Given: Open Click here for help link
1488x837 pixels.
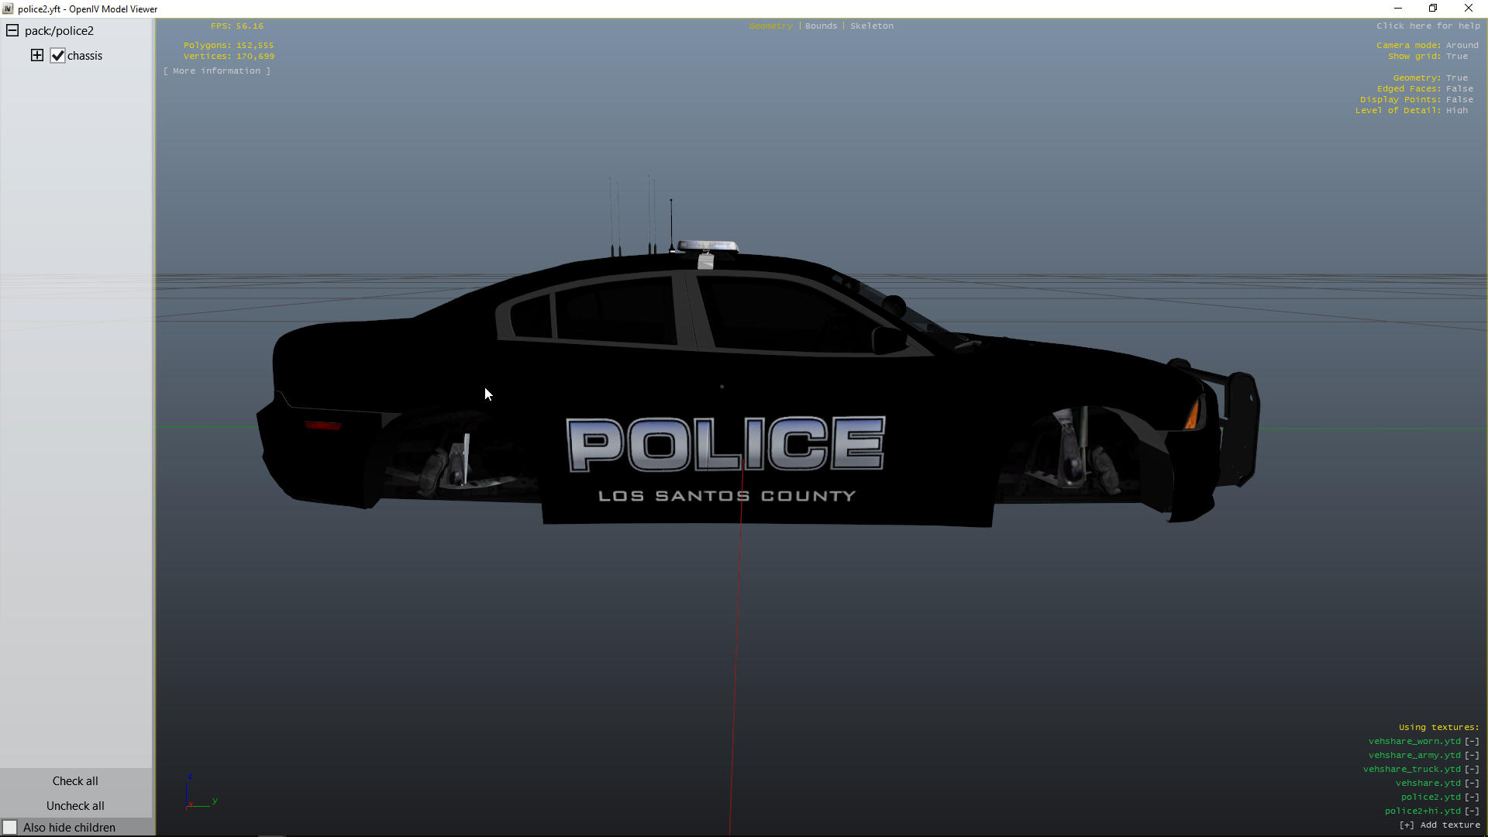Looking at the screenshot, I should click(1428, 26).
